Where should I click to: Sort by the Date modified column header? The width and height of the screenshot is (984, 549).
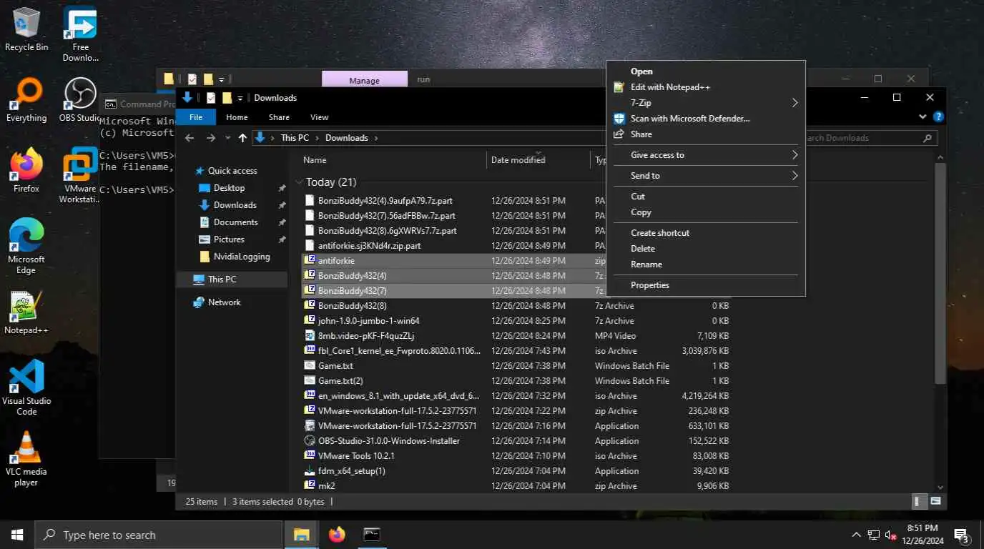click(538, 160)
